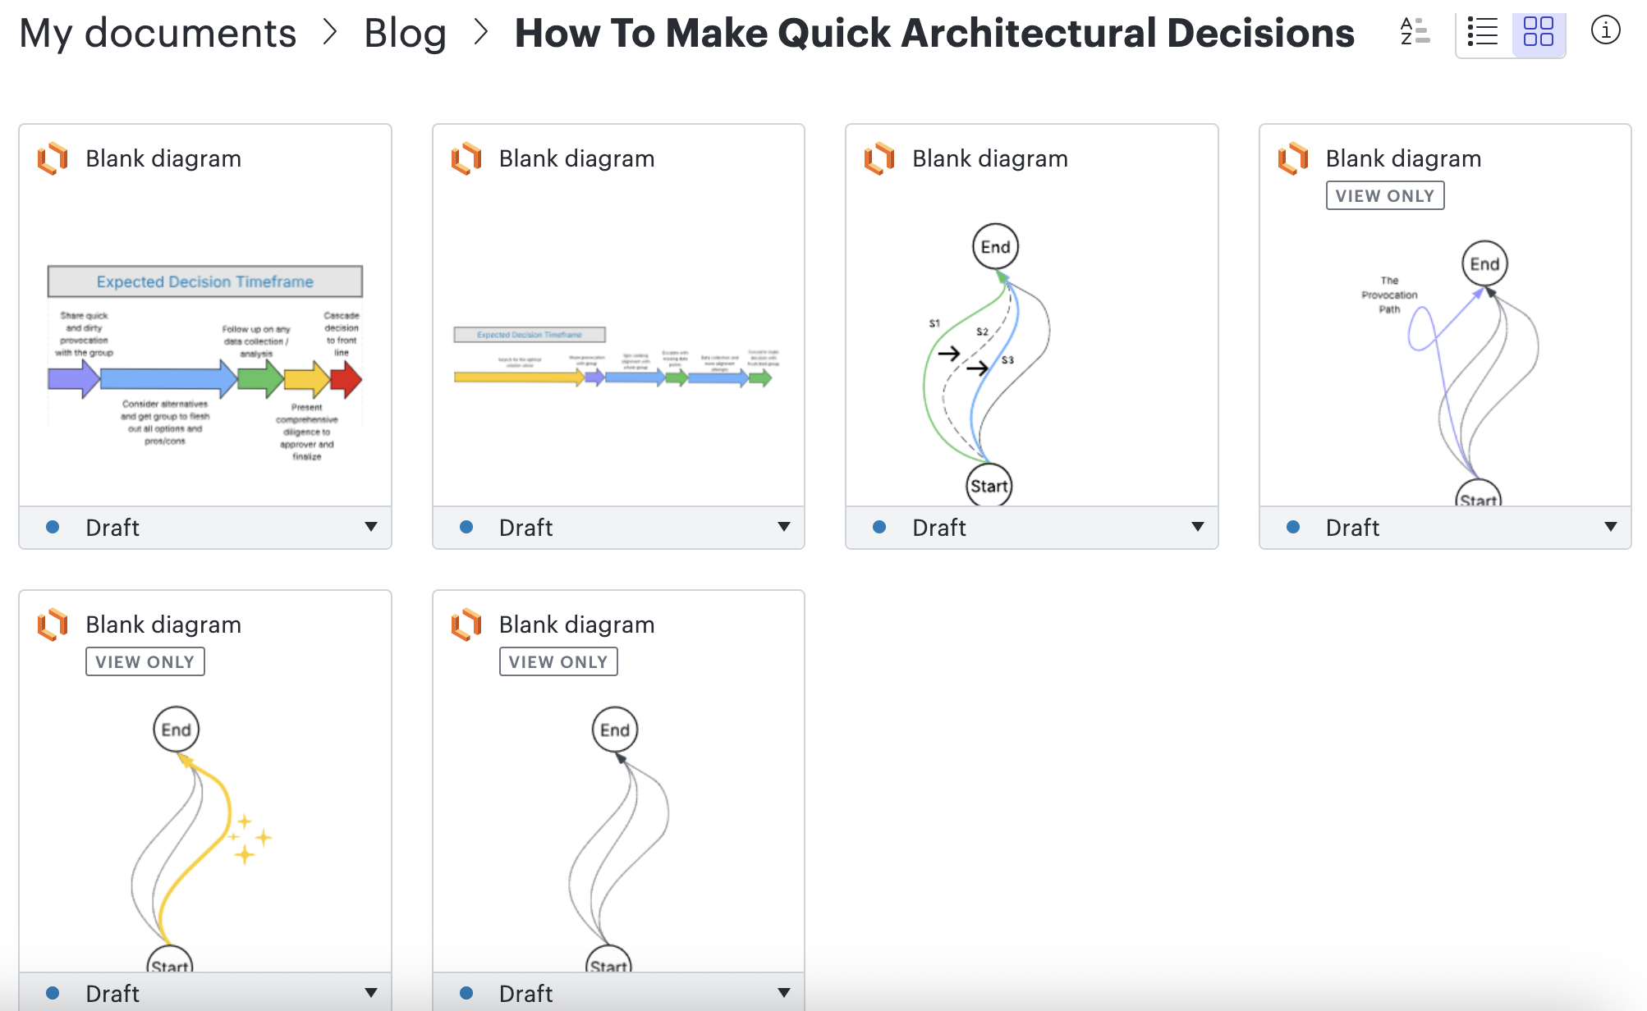Expand Draft status dropdown on S1 S2 S3 diagram
Image resolution: width=1647 pixels, height=1011 pixels.
1198,527
